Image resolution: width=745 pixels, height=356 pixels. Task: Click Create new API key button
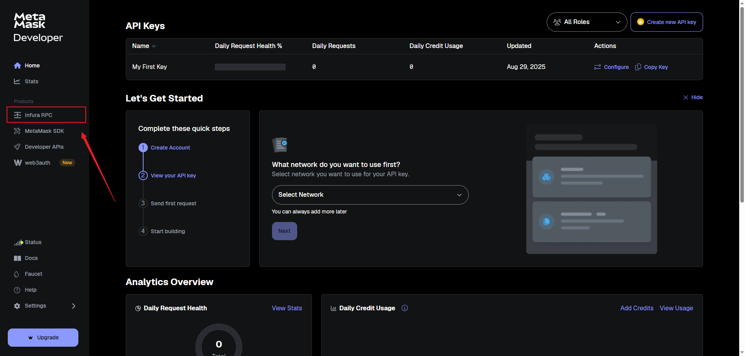pos(667,22)
